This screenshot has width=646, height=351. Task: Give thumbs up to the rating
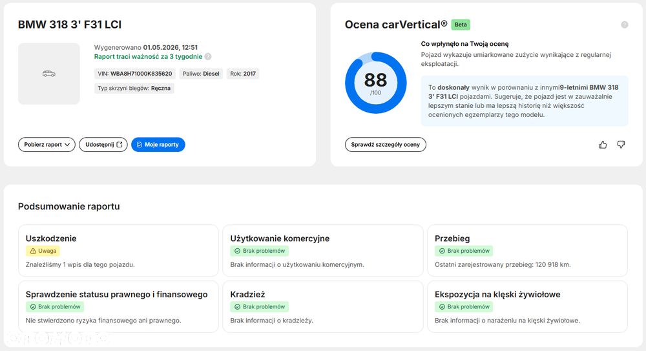tap(603, 145)
